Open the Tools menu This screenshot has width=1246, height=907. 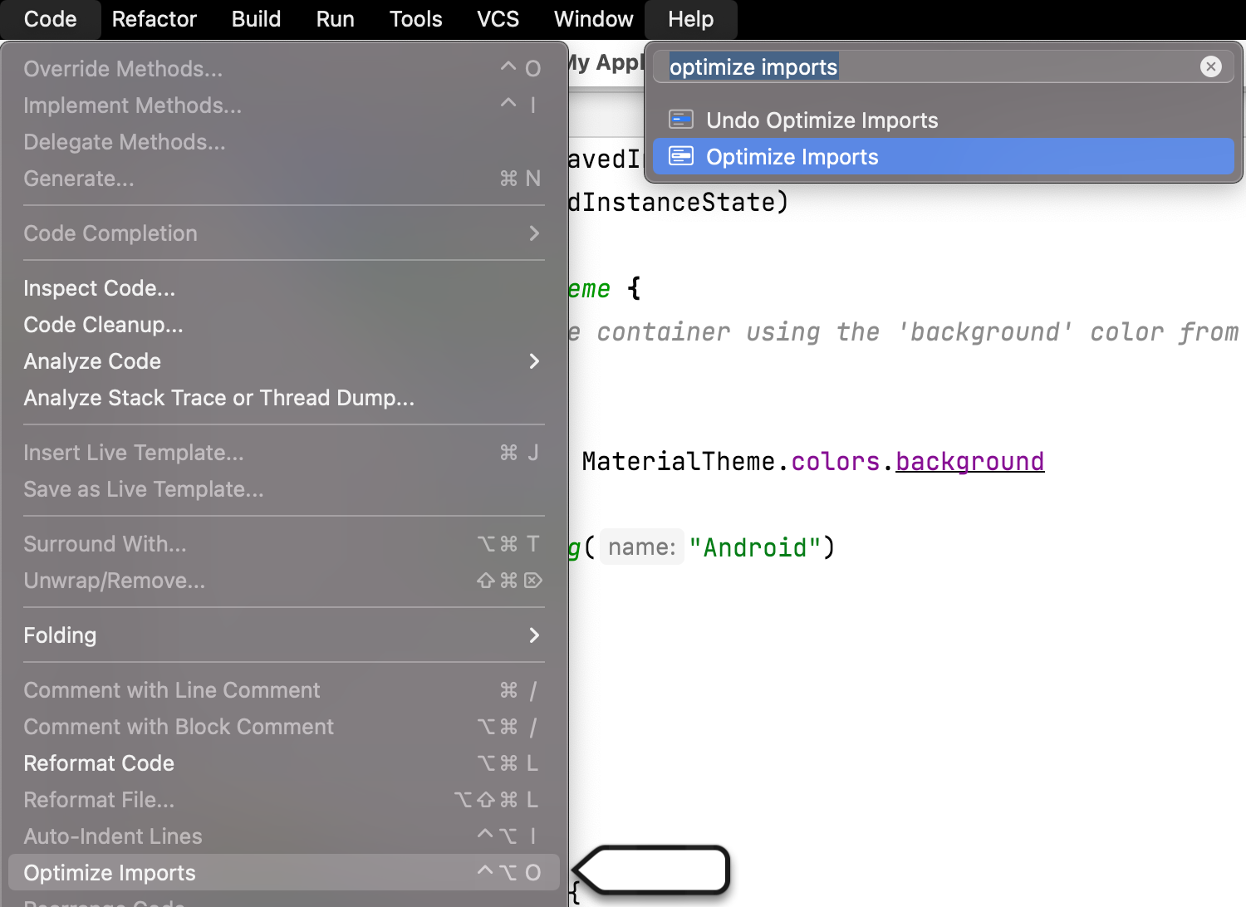[x=415, y=19]
